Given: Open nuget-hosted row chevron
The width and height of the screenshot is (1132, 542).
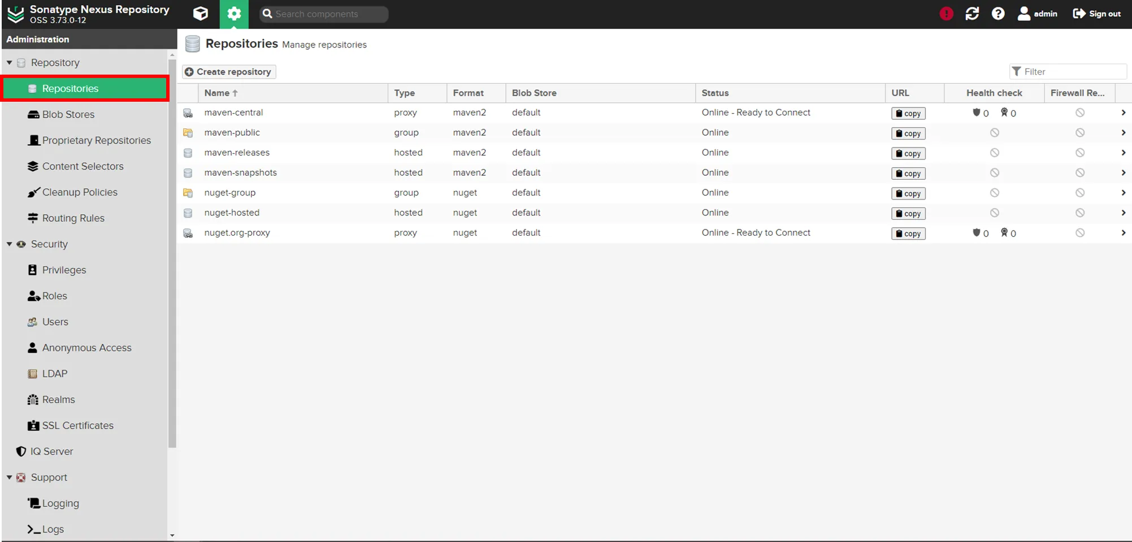Looking at the screenshot, I should pyautogui.click(x=1123, y=213).
